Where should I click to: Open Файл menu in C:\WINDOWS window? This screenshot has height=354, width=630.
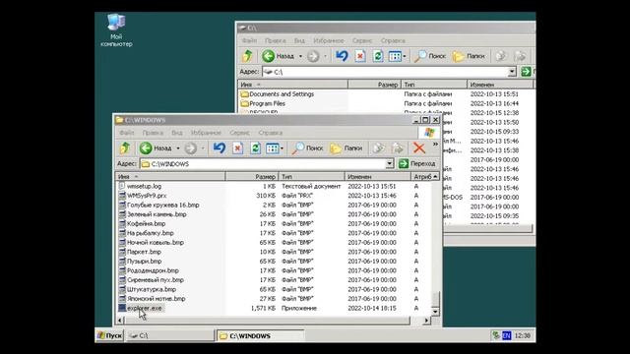[x=127, y=133]
